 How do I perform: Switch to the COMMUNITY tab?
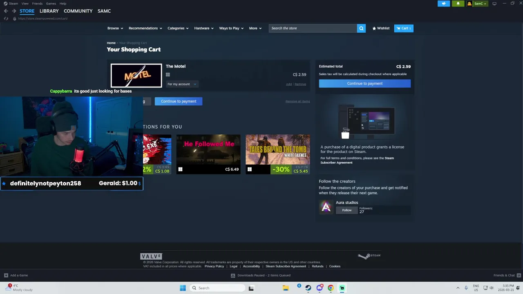(x=78, y=11)
